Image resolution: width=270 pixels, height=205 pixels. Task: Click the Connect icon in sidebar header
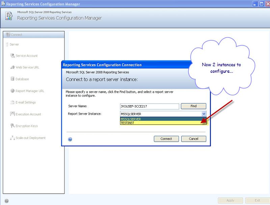8,35
